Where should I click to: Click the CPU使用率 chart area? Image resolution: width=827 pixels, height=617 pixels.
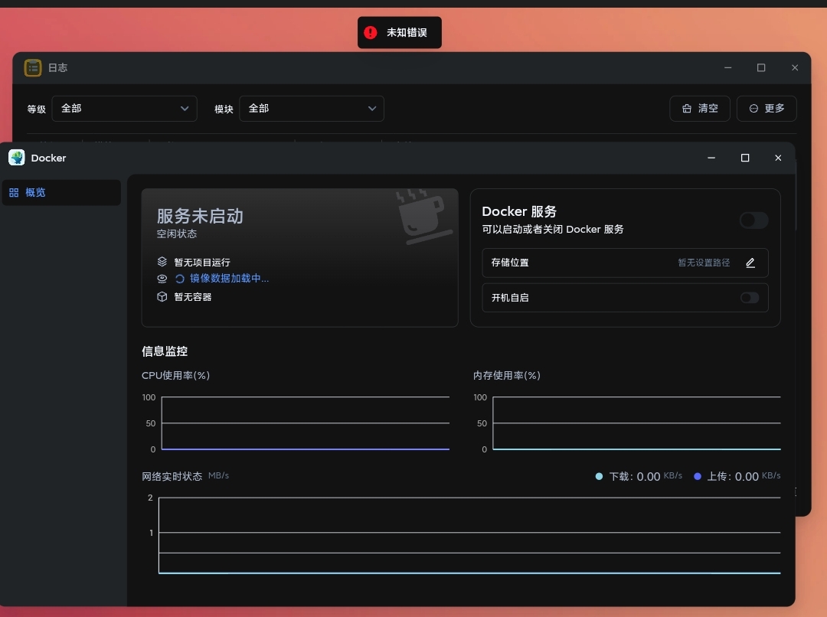pyautogui.click(x=306, y=423)
